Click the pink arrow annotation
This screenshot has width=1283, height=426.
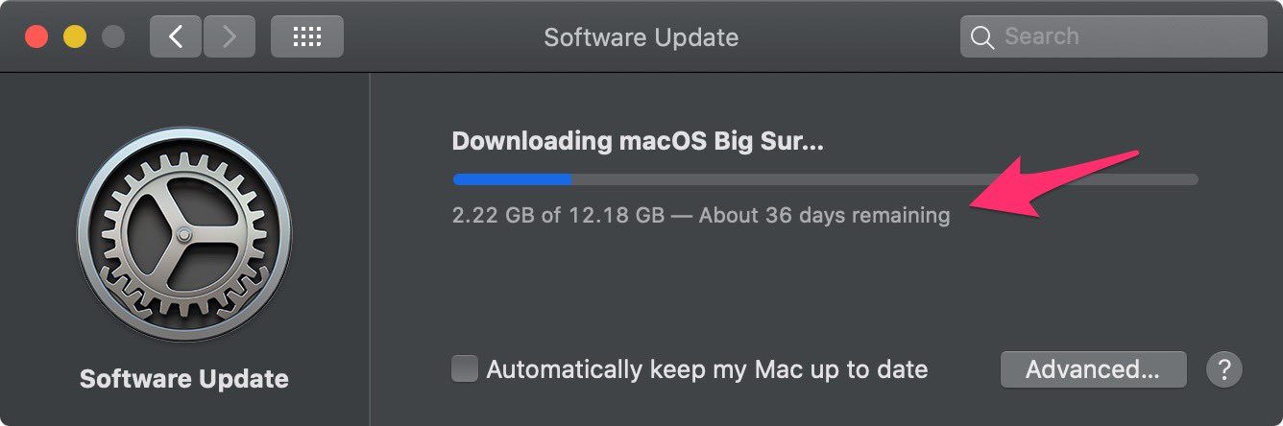pos(1056,184)
